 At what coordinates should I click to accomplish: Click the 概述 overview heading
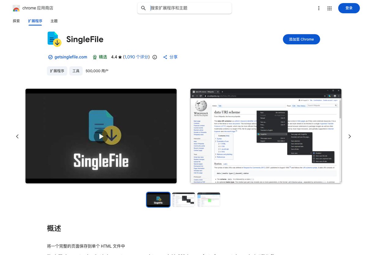click(x=54, y=228)
